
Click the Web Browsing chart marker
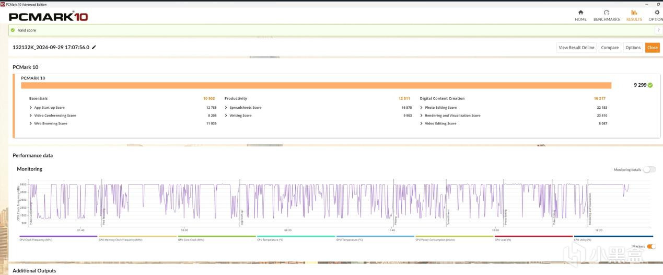tap(103, 217)
